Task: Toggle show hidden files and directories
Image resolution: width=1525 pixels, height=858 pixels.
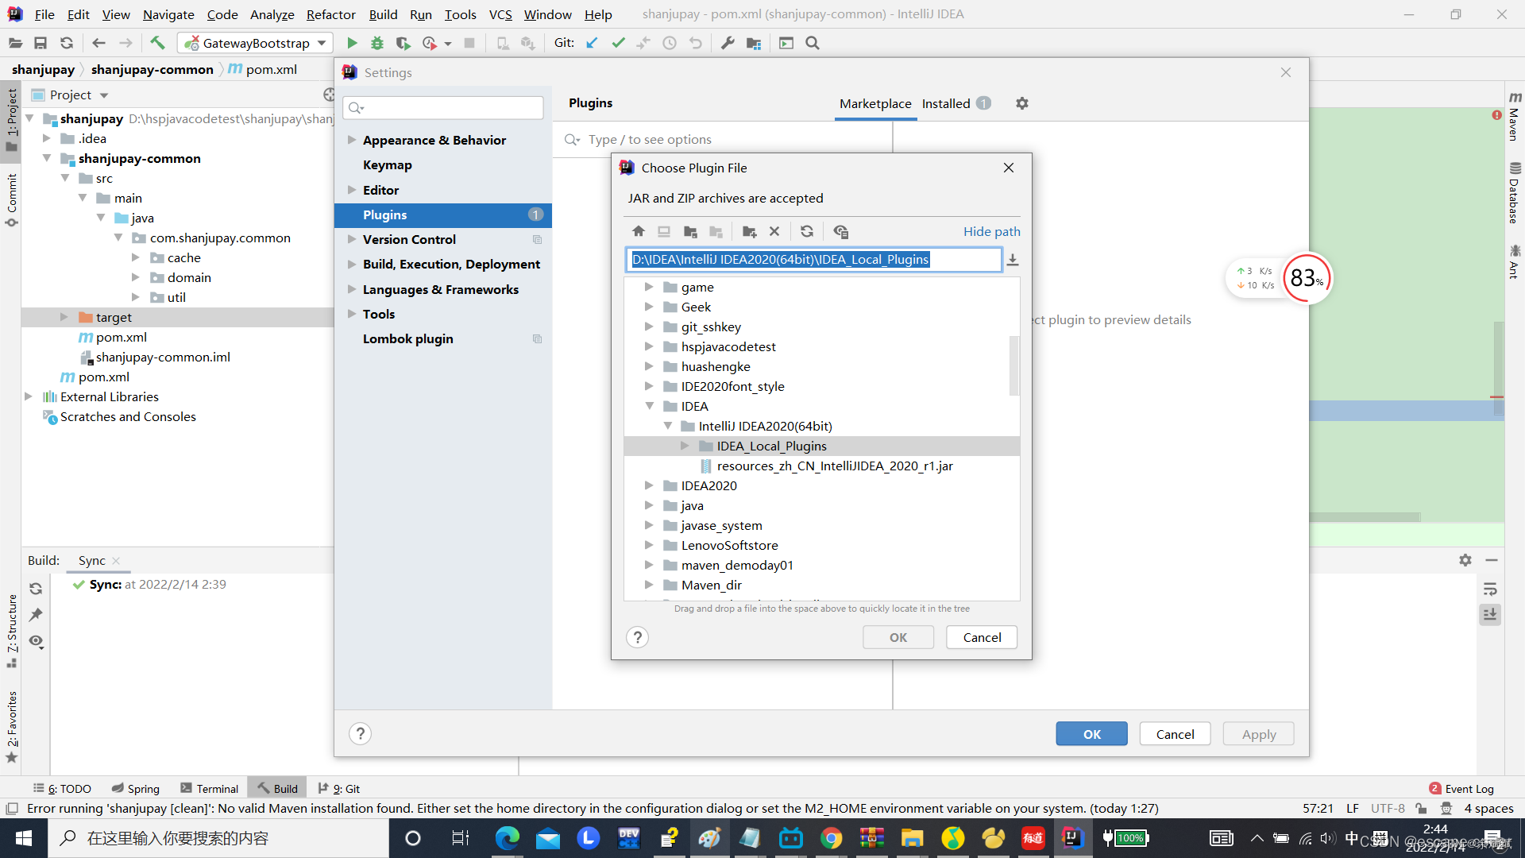Action: (x=841, y=231)
